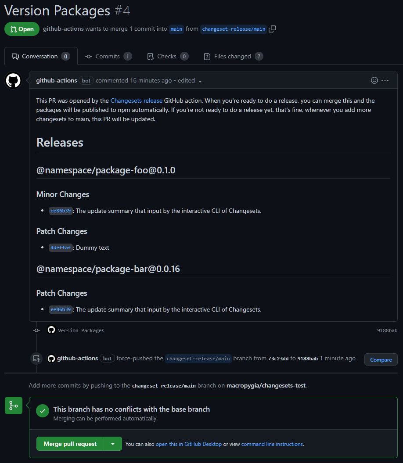
Task: Click github-actions author name in comment header
Action: pos(57,80)
